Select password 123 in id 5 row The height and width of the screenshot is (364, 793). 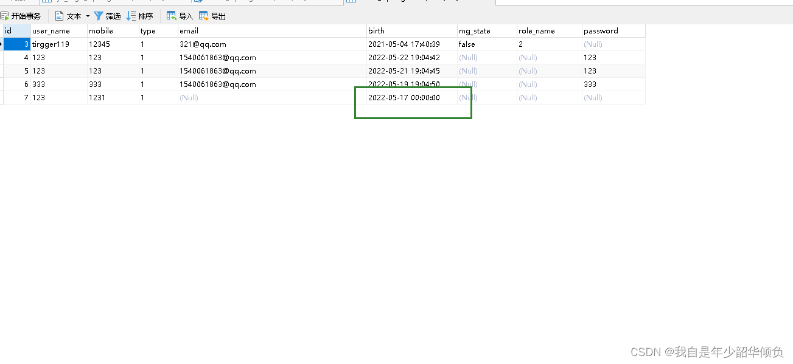tap(613, 71)
